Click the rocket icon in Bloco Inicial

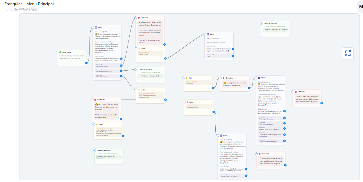(60, 52)
